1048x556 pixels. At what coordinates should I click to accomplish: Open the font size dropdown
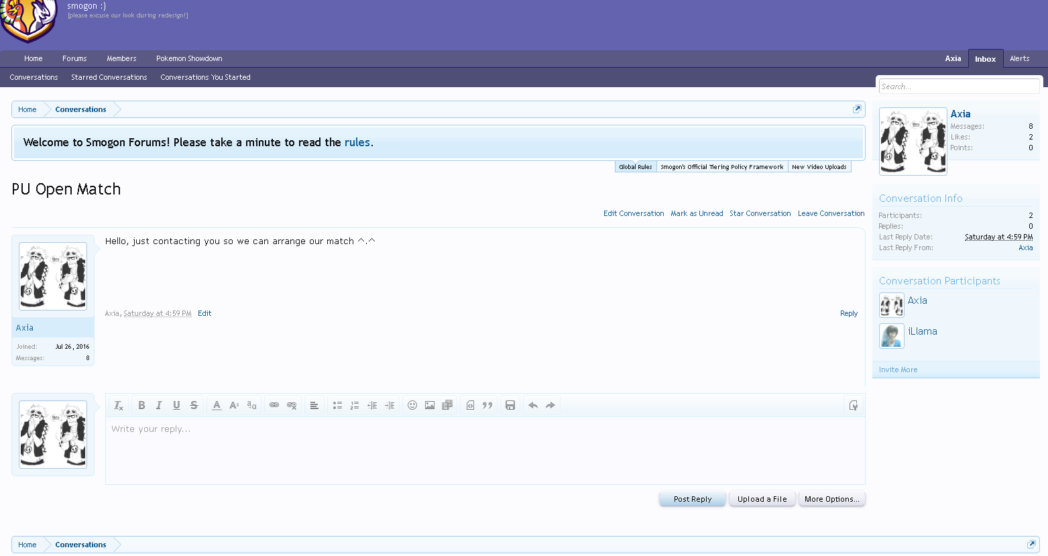point(234,405)
